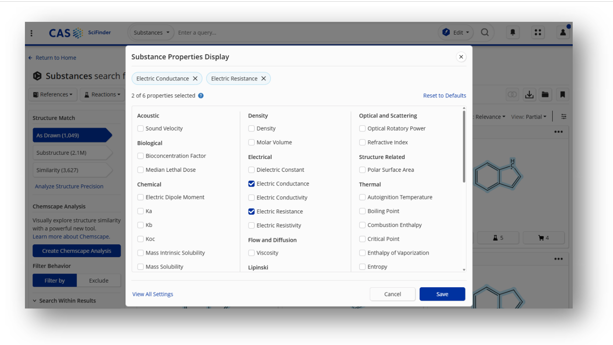Check the Bioconcentration Factor checkbox
Image resolution: width=613 pixels, height=345 pixels.
click(140, 156)
